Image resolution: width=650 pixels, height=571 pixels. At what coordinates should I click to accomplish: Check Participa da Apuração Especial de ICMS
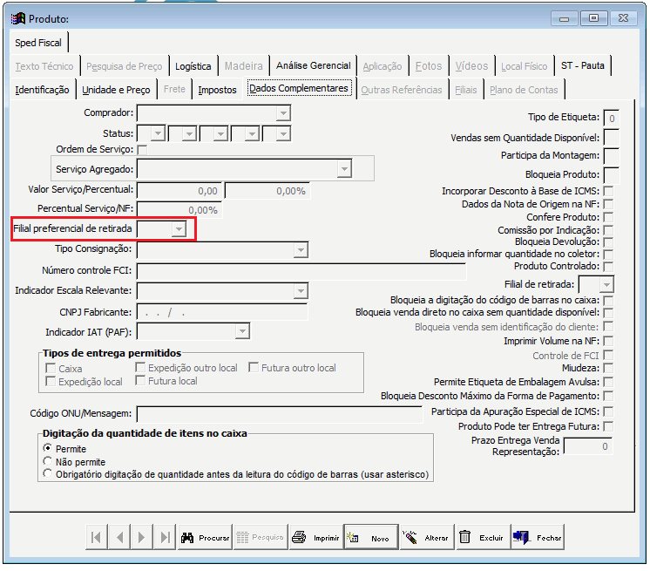[608, 411]
